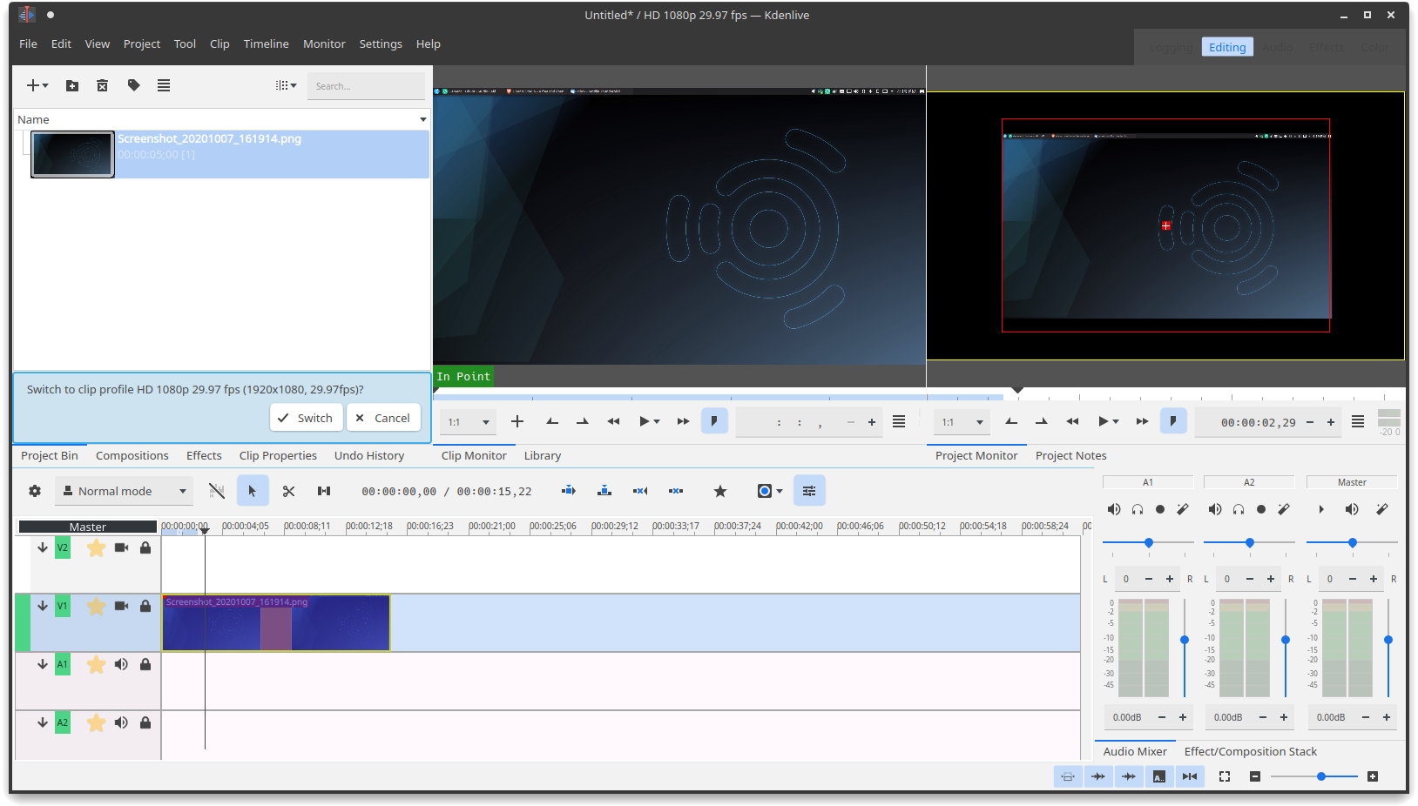The image size is (1418, 806).
Task: Open the Normal mode dropdown
Action: click(124, 490)
